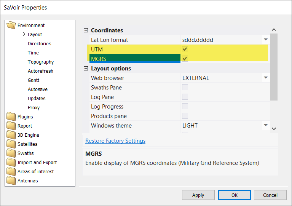292x206 pixels.
Task: Select the 3D Engine folder icon
Action: coord(11,135)
